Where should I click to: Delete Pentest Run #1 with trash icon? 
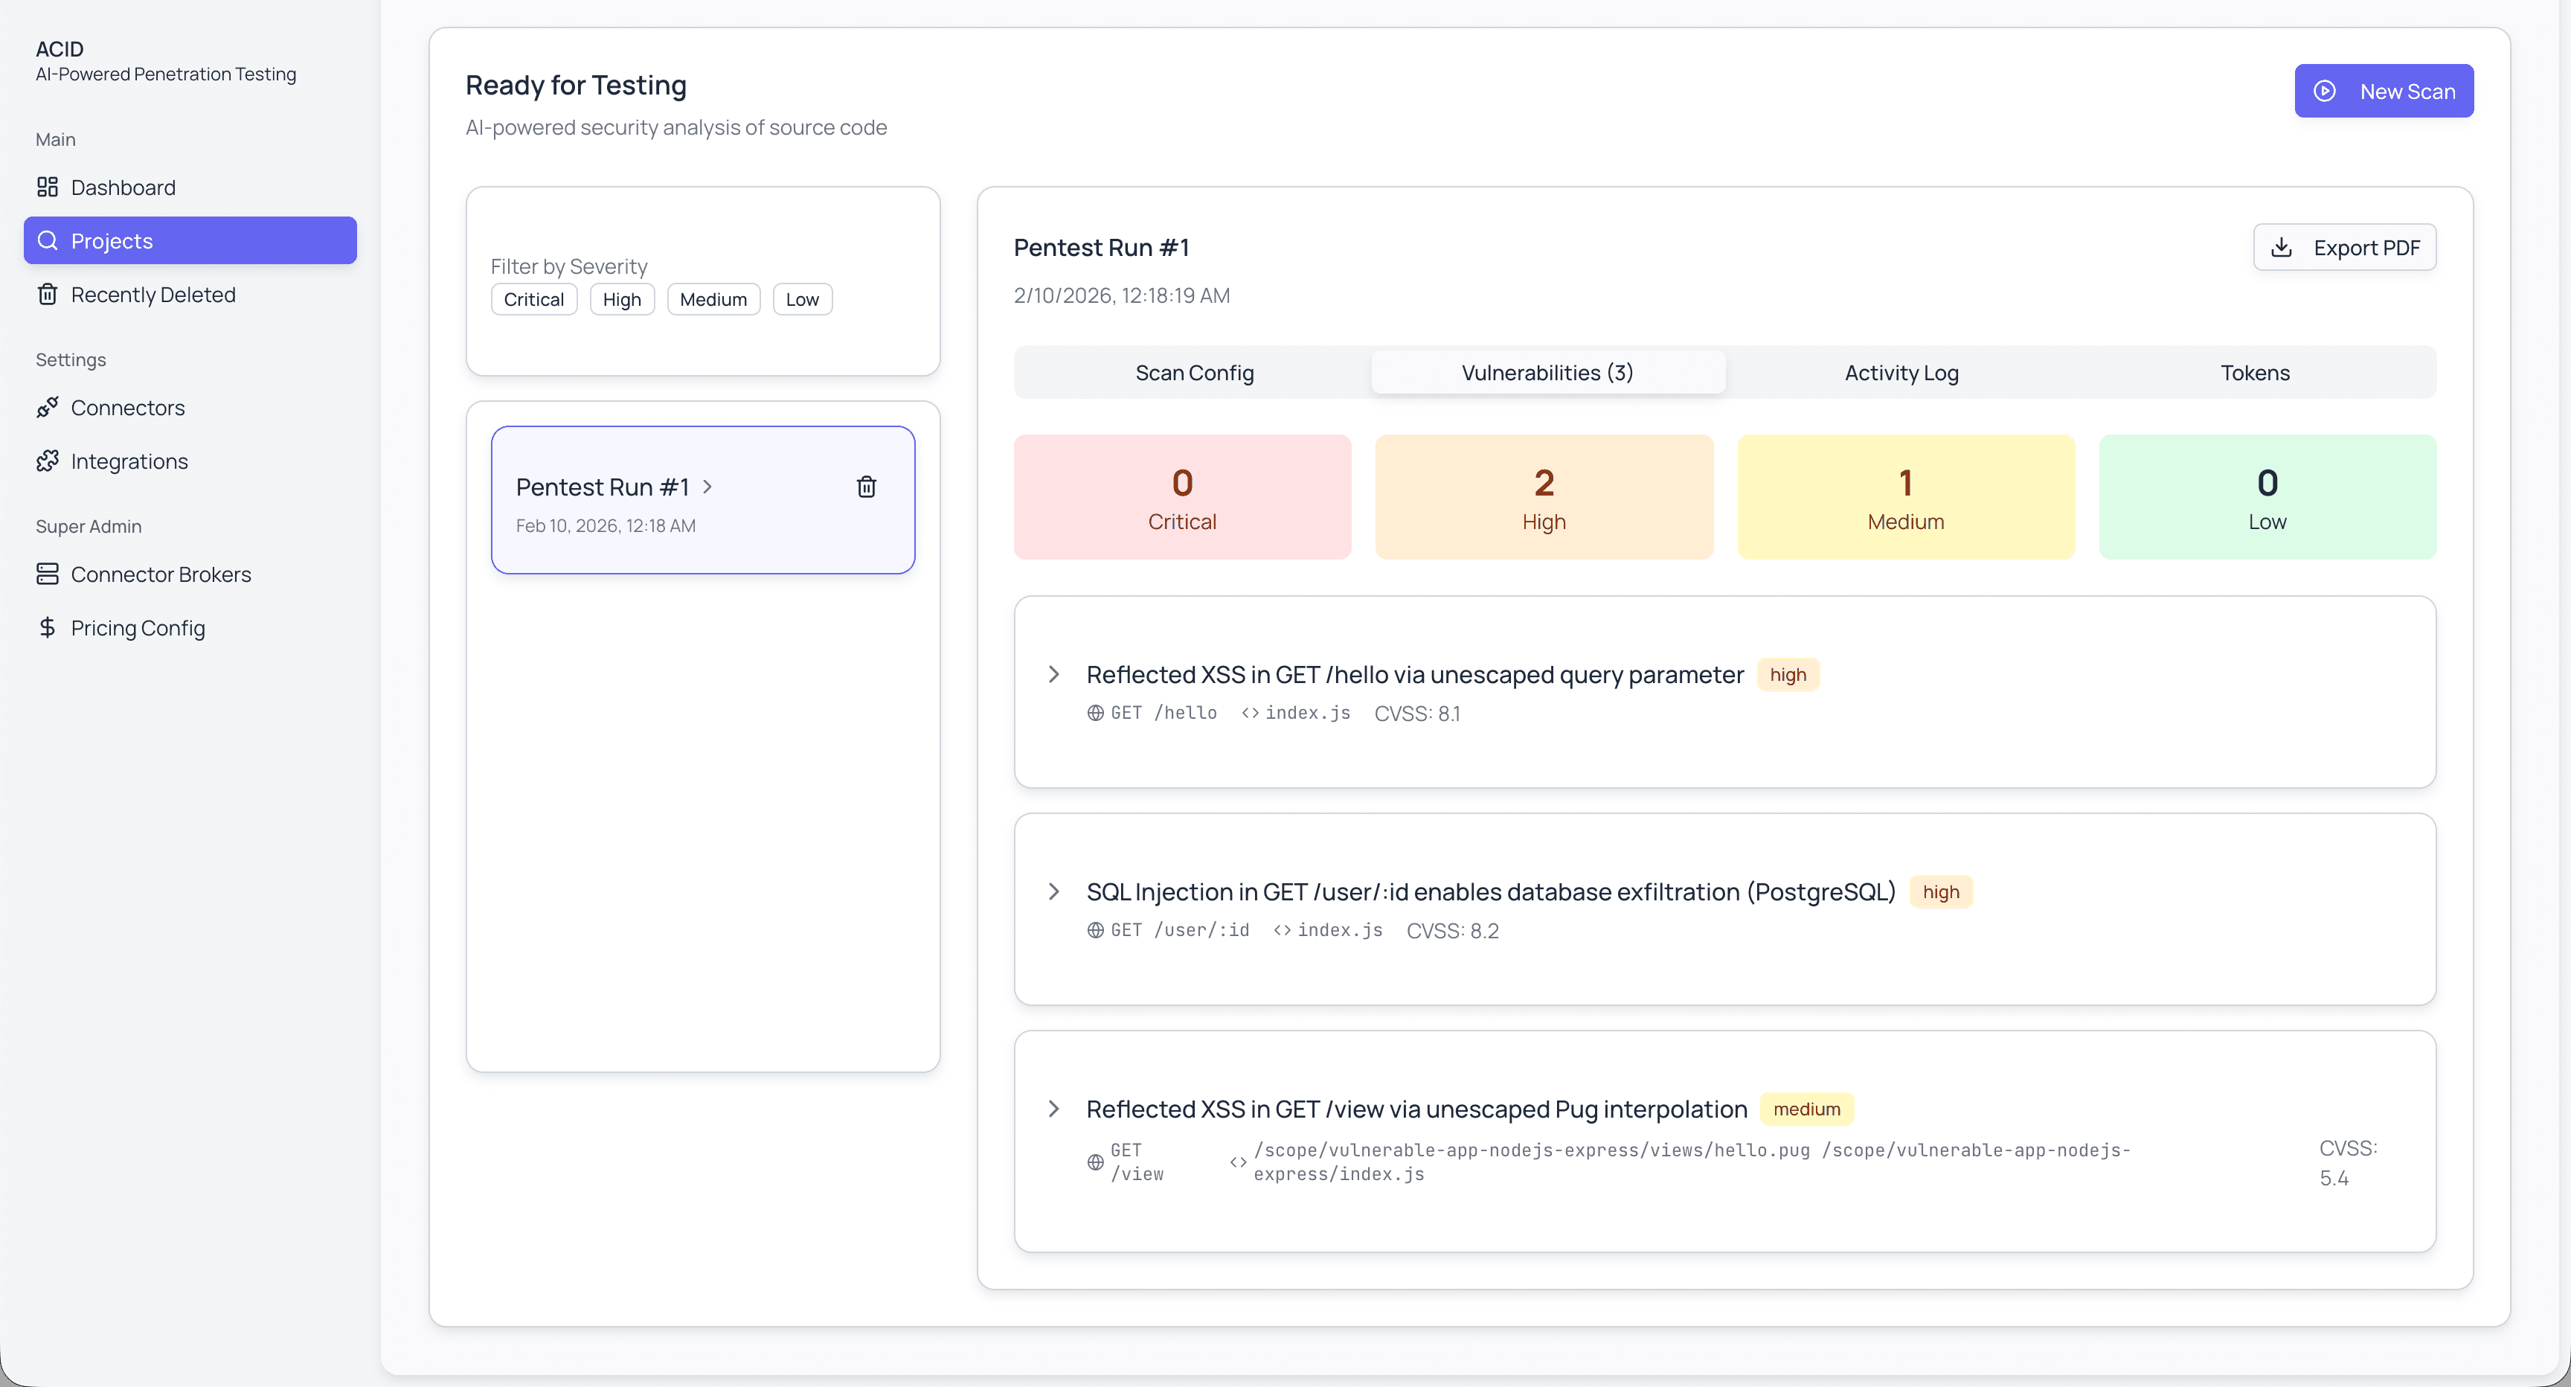[867, 487]
